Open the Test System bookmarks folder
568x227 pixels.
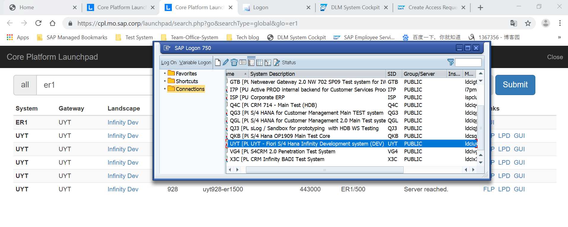(134, 37)
